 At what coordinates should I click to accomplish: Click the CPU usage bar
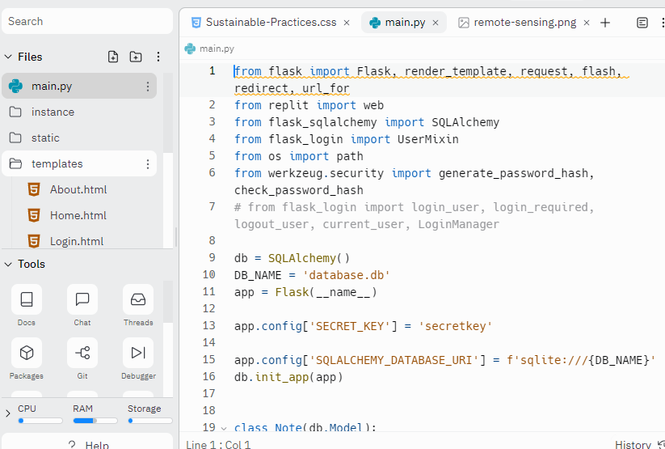click(40, 421)
